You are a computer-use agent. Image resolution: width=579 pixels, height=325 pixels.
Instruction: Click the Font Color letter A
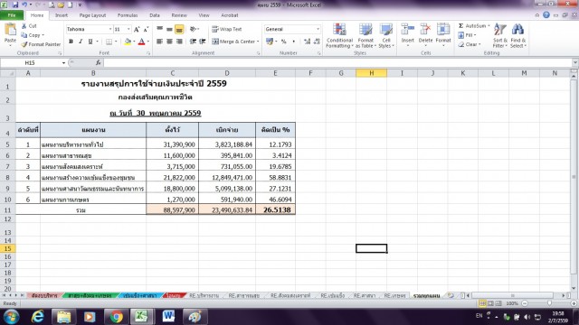pyautogui.click(x=141, y=42)
